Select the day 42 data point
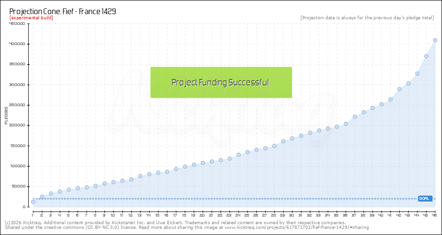 (399, 89)
